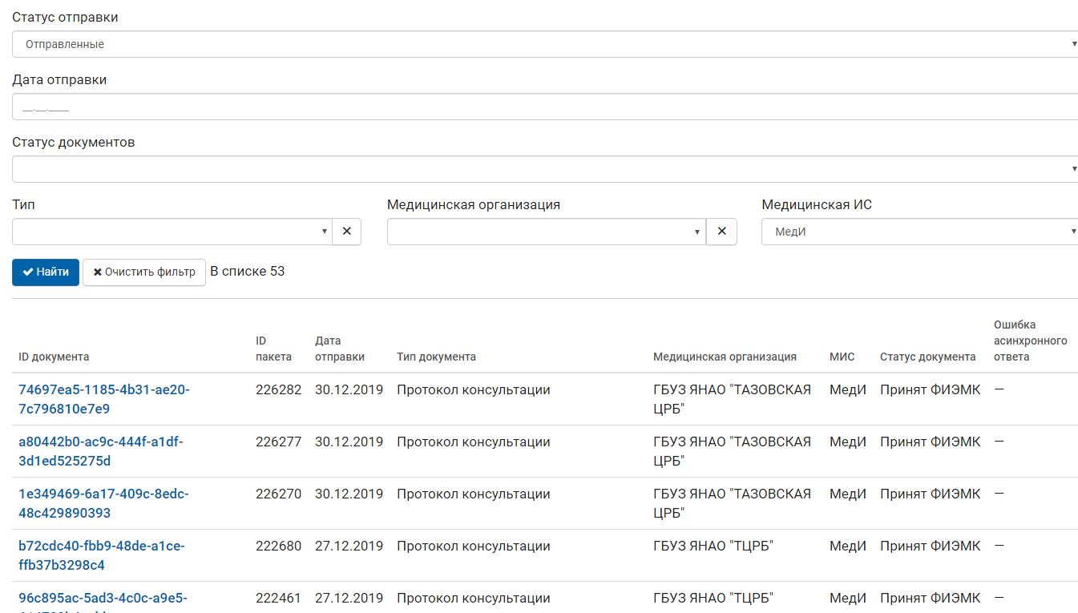Click the Дата отправки date field
The image size is (1078, 613).
[x=547, y=107]
